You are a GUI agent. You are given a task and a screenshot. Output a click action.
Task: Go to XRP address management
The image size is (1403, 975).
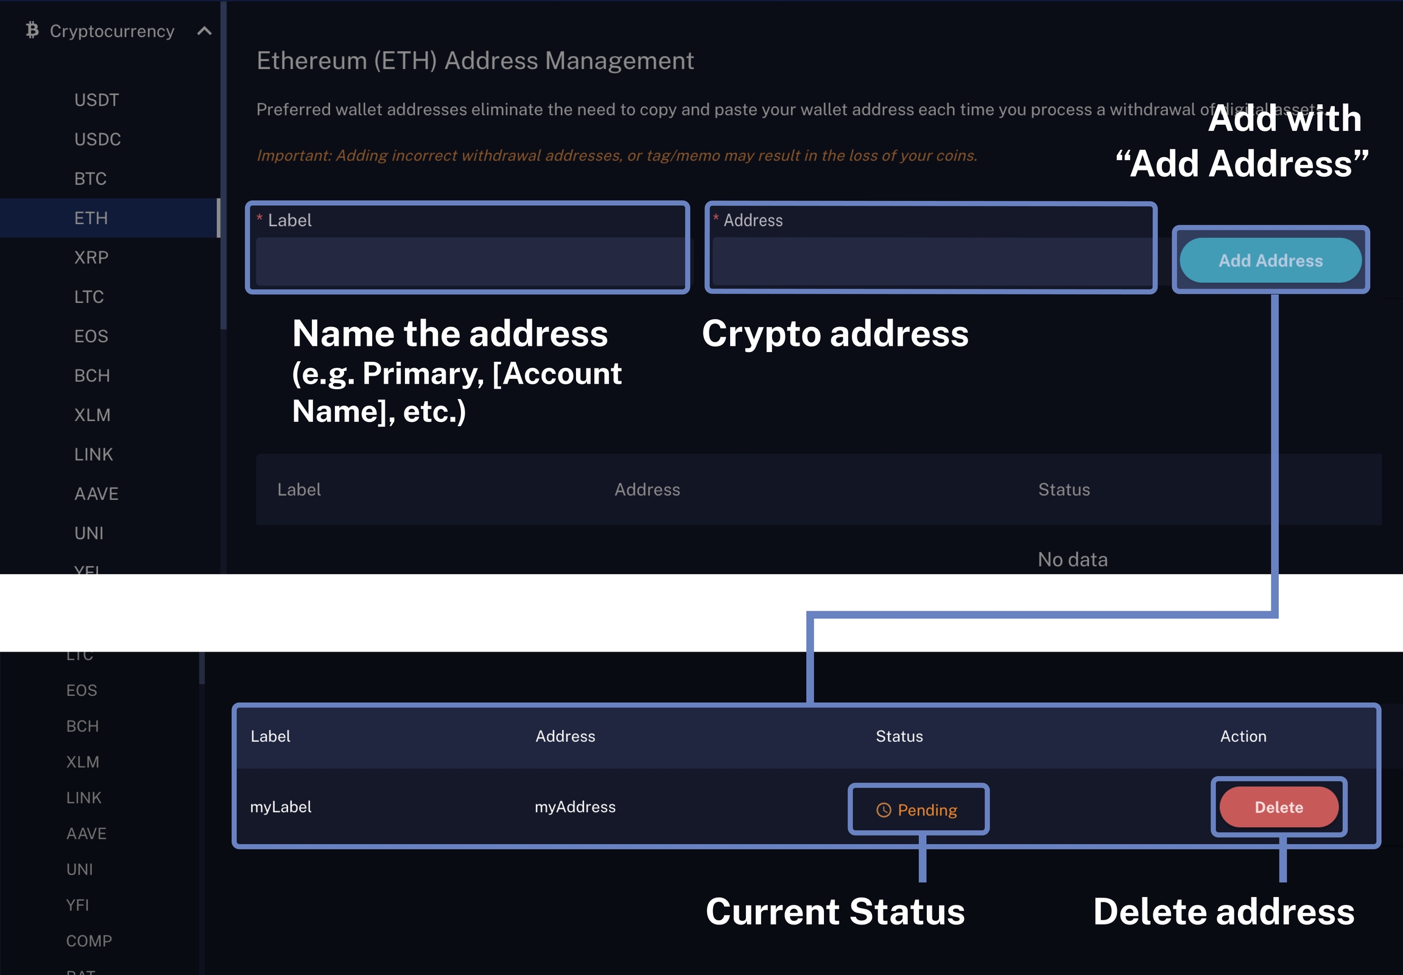[91, 258]
